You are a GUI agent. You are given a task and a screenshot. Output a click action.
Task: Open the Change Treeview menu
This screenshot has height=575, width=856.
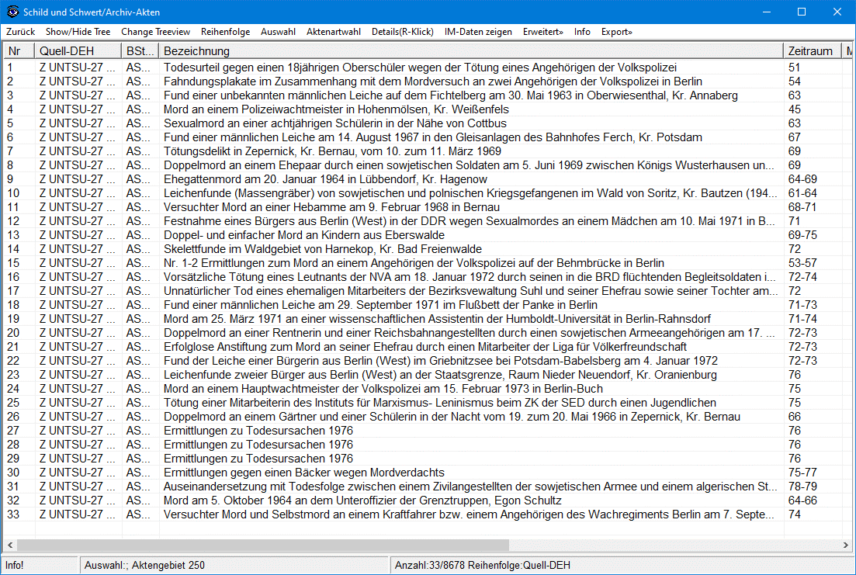155,32
